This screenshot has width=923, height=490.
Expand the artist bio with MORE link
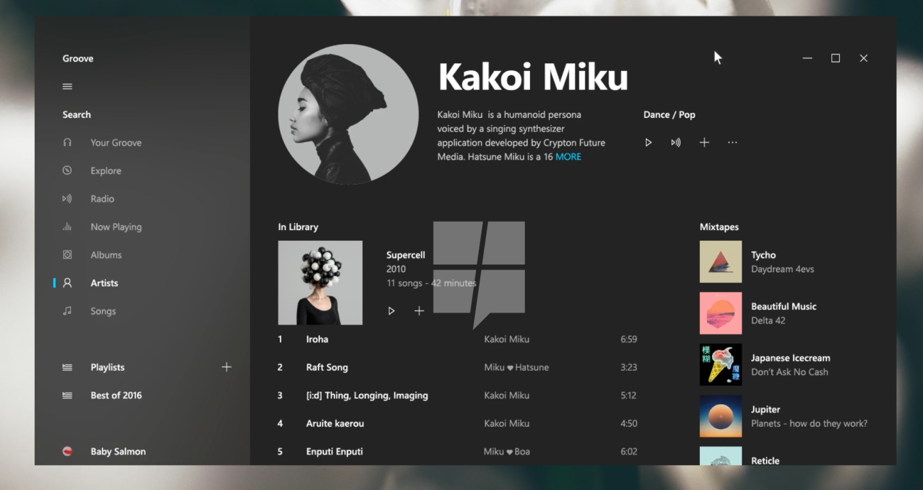[569, 156]
